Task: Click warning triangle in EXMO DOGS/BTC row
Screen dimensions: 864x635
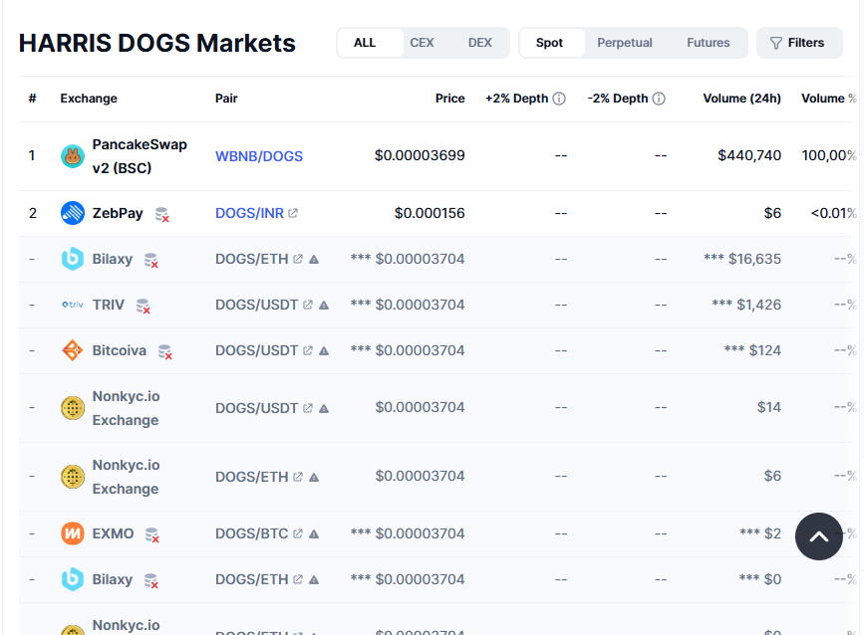Action: 314,533
